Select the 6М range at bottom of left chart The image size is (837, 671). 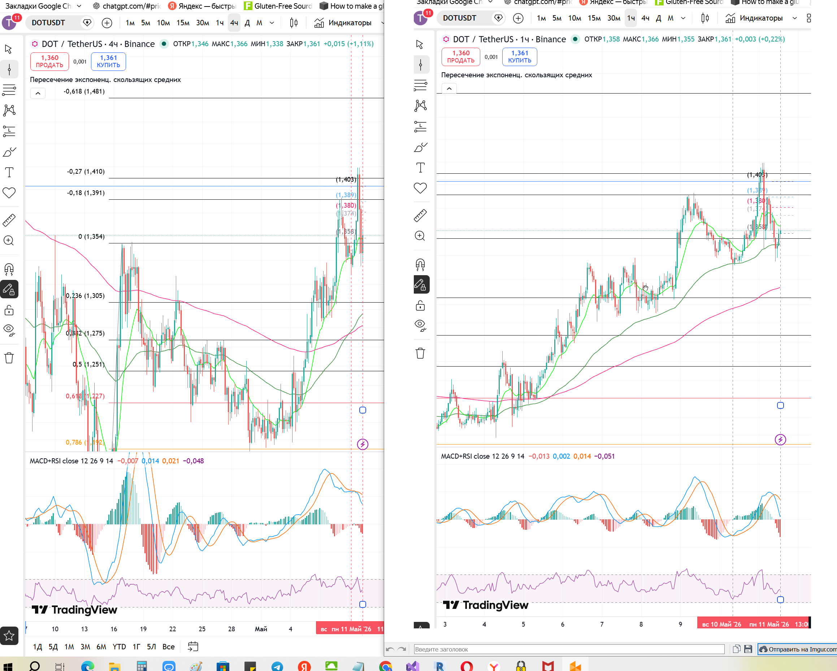pos(101,646)
